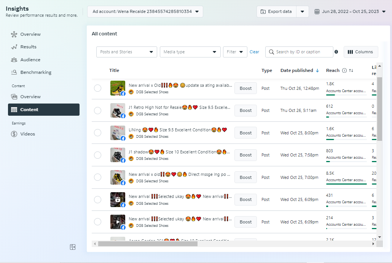
Task: Click the Export data download icon
Action: pyautogui.click(x=263, y=12)
